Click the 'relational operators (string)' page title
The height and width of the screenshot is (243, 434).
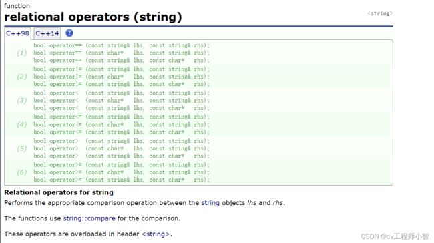(93, 17)
